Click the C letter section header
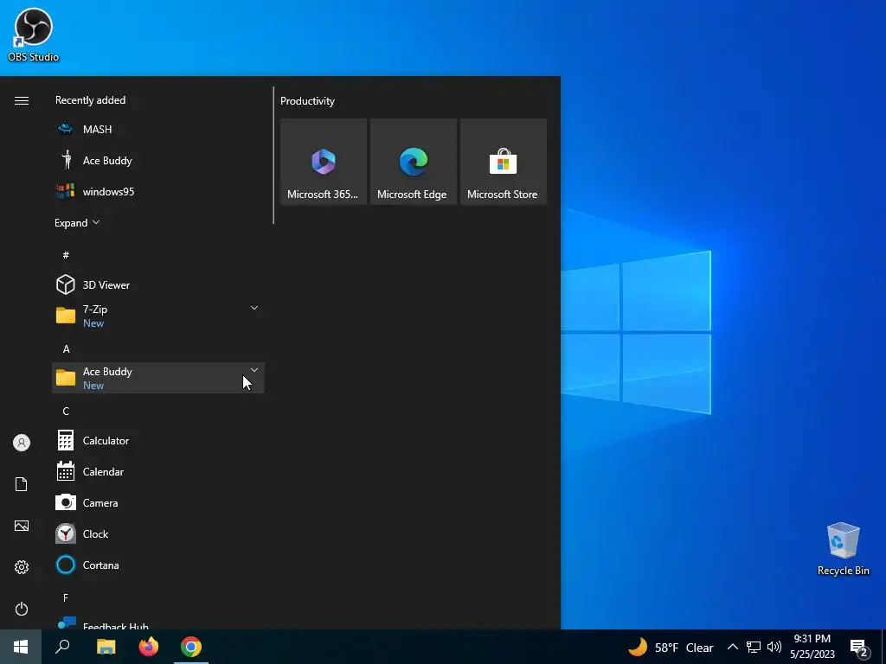Image resolution: width=886 pixels, height=664 pixels. (66, 411)
